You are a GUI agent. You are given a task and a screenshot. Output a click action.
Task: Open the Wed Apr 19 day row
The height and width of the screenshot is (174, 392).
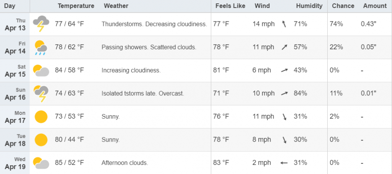click(x=196, y=163)
